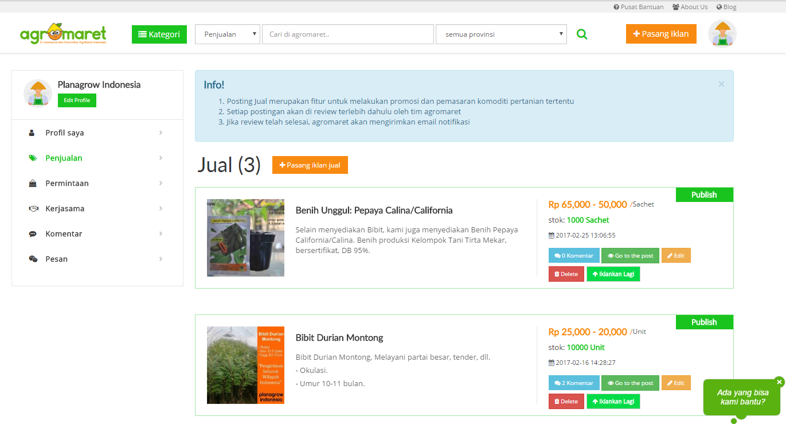The height and width of the screenshot is (424, 786).
Task: Edit the Bibit Durian Montong listing
Action: tap(676, 383)
